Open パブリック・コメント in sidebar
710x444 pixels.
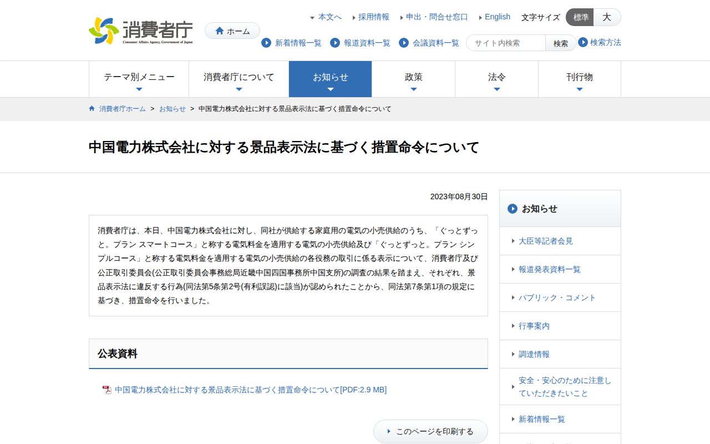point(560,297)
